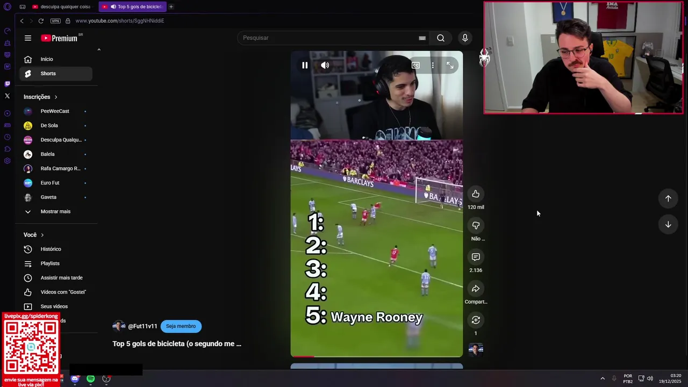
Task: Open the comments showing 2.136
Action: pyautogui.click(x=476, y=257)
